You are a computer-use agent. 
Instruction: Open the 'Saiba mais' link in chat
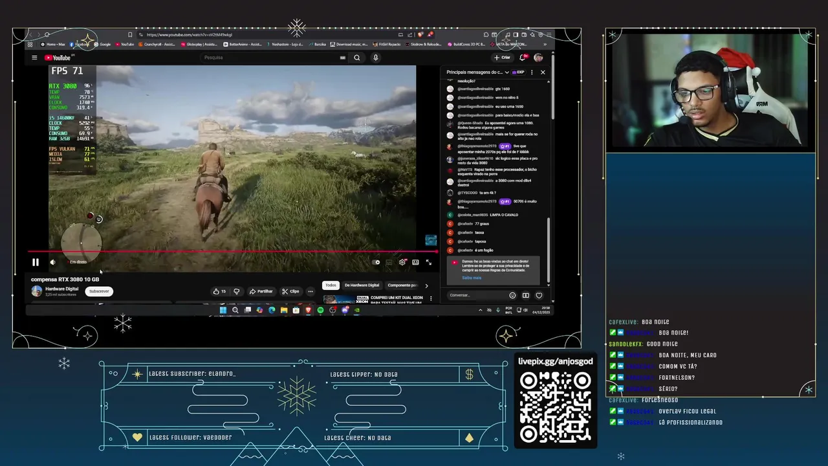coord(472,278)
